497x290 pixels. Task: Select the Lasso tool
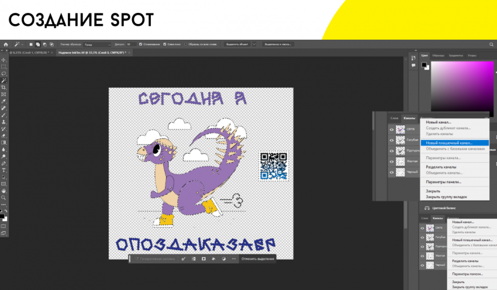pyautogui.click(x=4, y=74)
